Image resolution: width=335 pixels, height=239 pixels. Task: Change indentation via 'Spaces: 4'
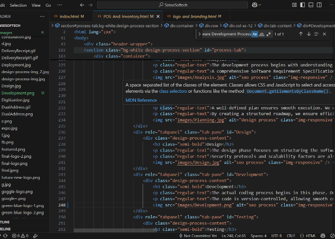point(258,236)
